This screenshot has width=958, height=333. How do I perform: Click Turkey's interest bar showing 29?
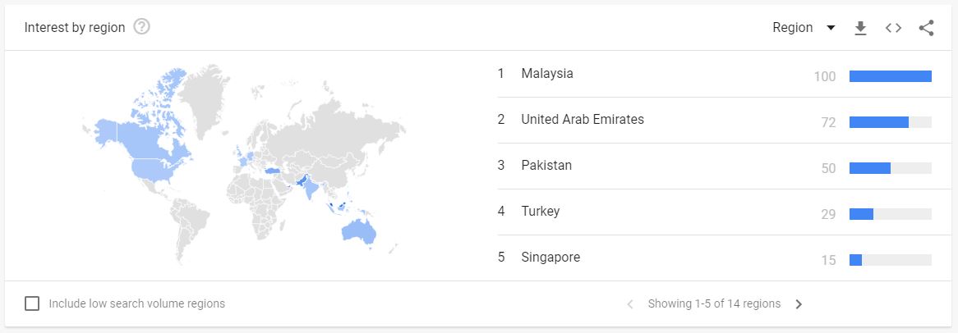coord(861,214)
